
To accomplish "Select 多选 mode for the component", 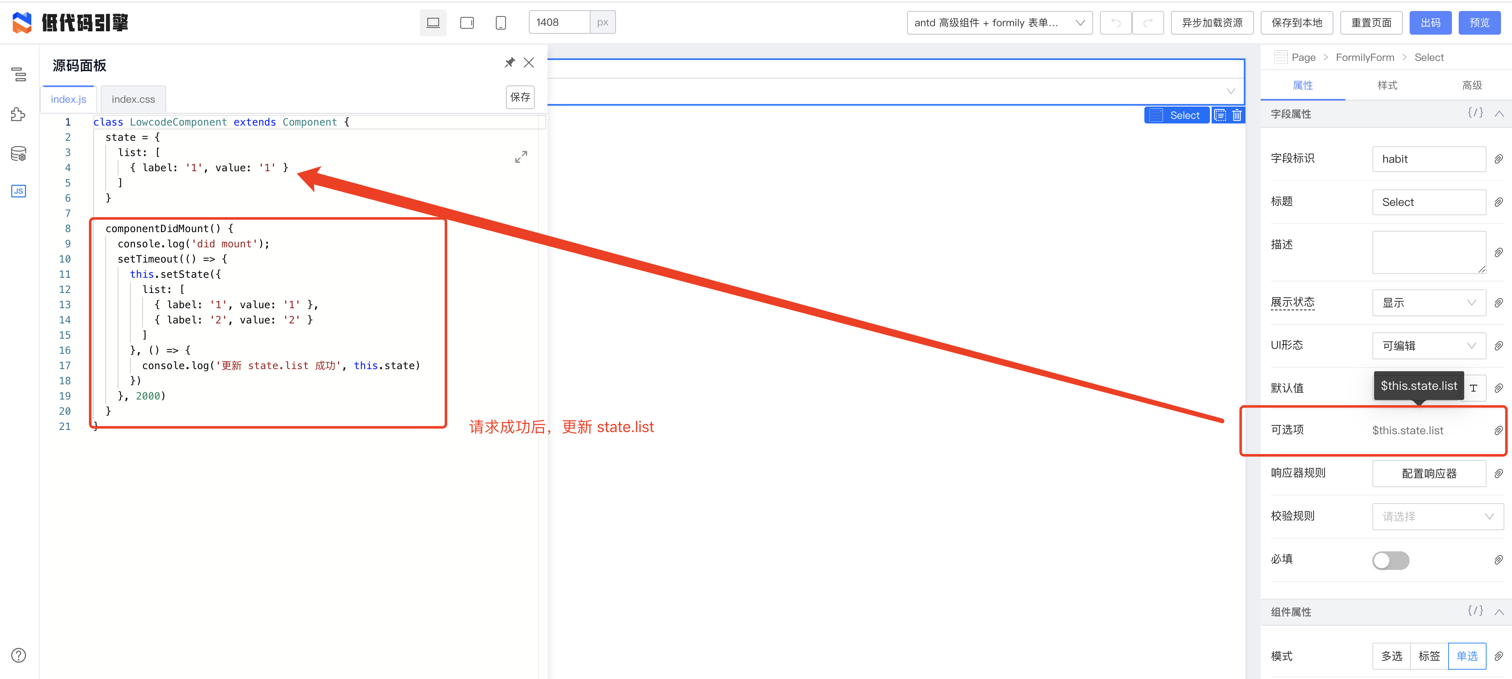I will [1391, 656].
